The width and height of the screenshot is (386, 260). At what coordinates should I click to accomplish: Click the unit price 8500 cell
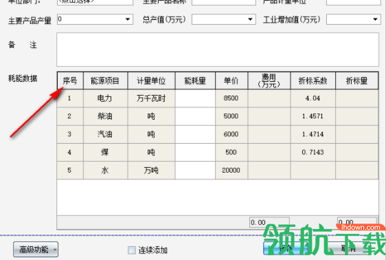tap(231, 98)
